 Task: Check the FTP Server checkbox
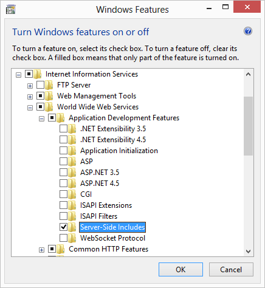click(x=40, y=85)
